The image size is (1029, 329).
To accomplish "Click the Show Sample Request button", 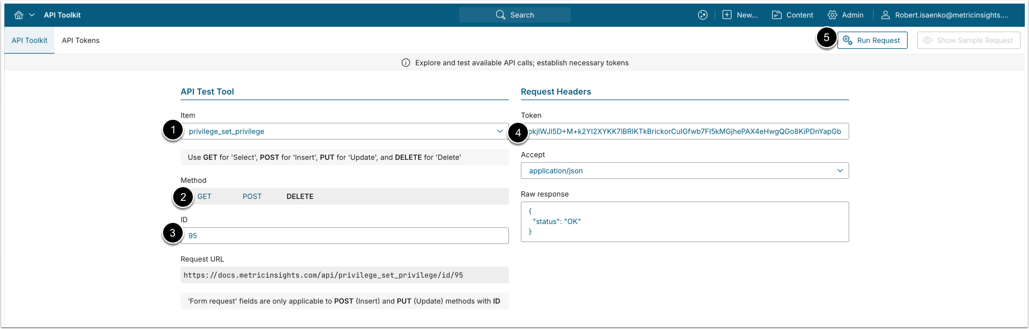I will [x=968, y=41].
